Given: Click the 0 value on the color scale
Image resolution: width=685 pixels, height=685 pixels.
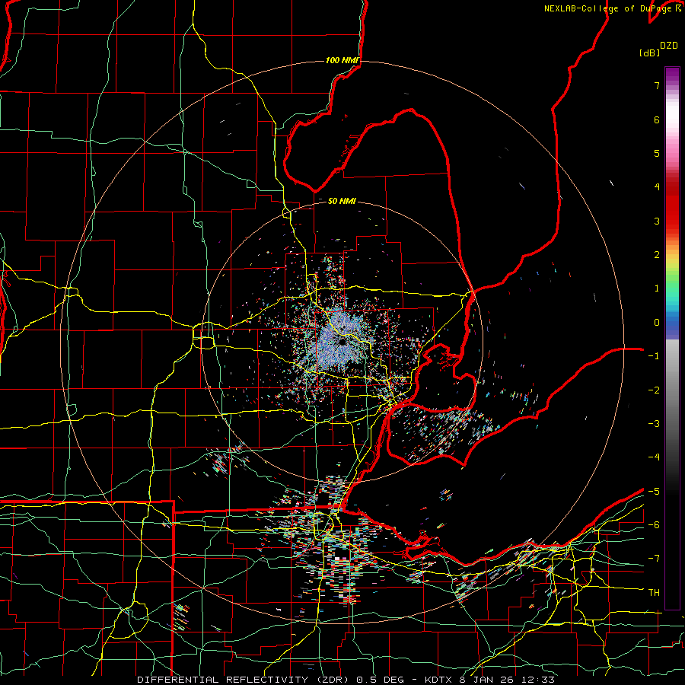Looking at the screenshot, I should point(657,323).
